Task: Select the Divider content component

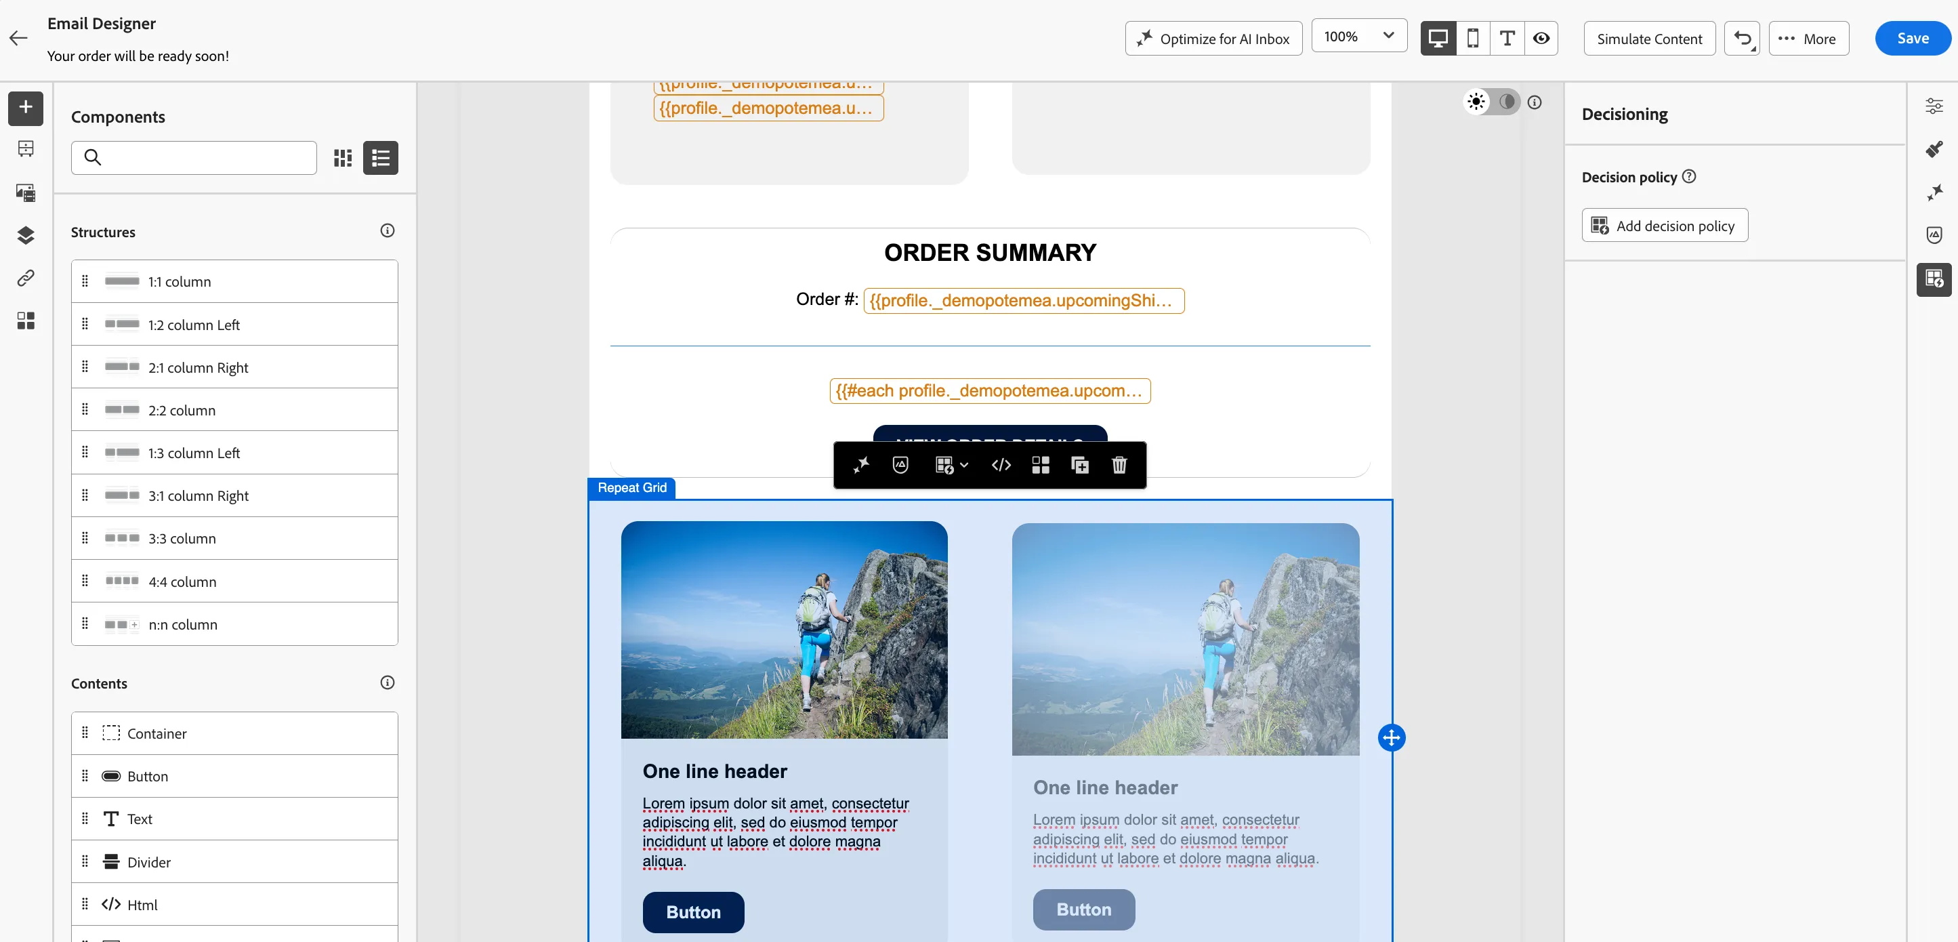Action: 234,861
